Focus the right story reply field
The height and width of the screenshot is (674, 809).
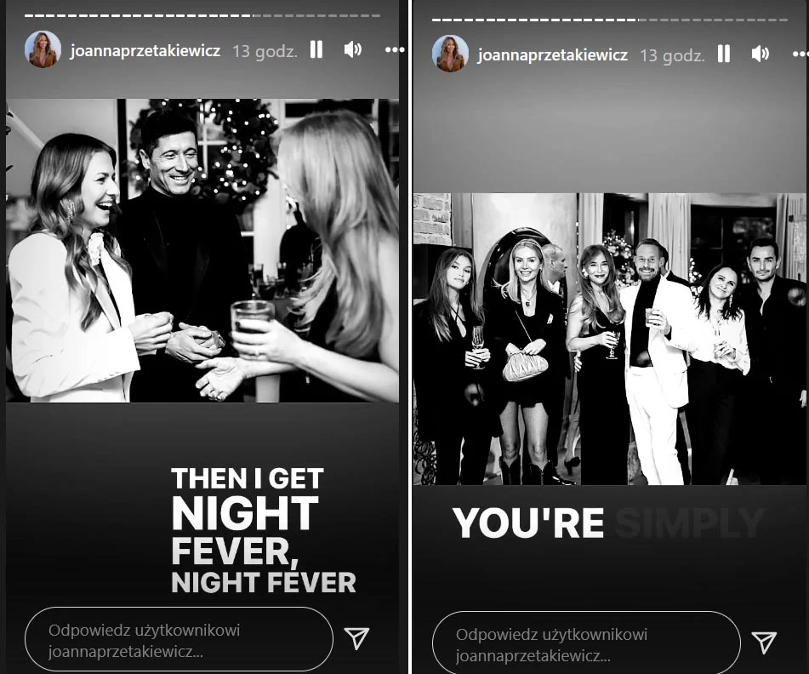click(x=586, y=643)
